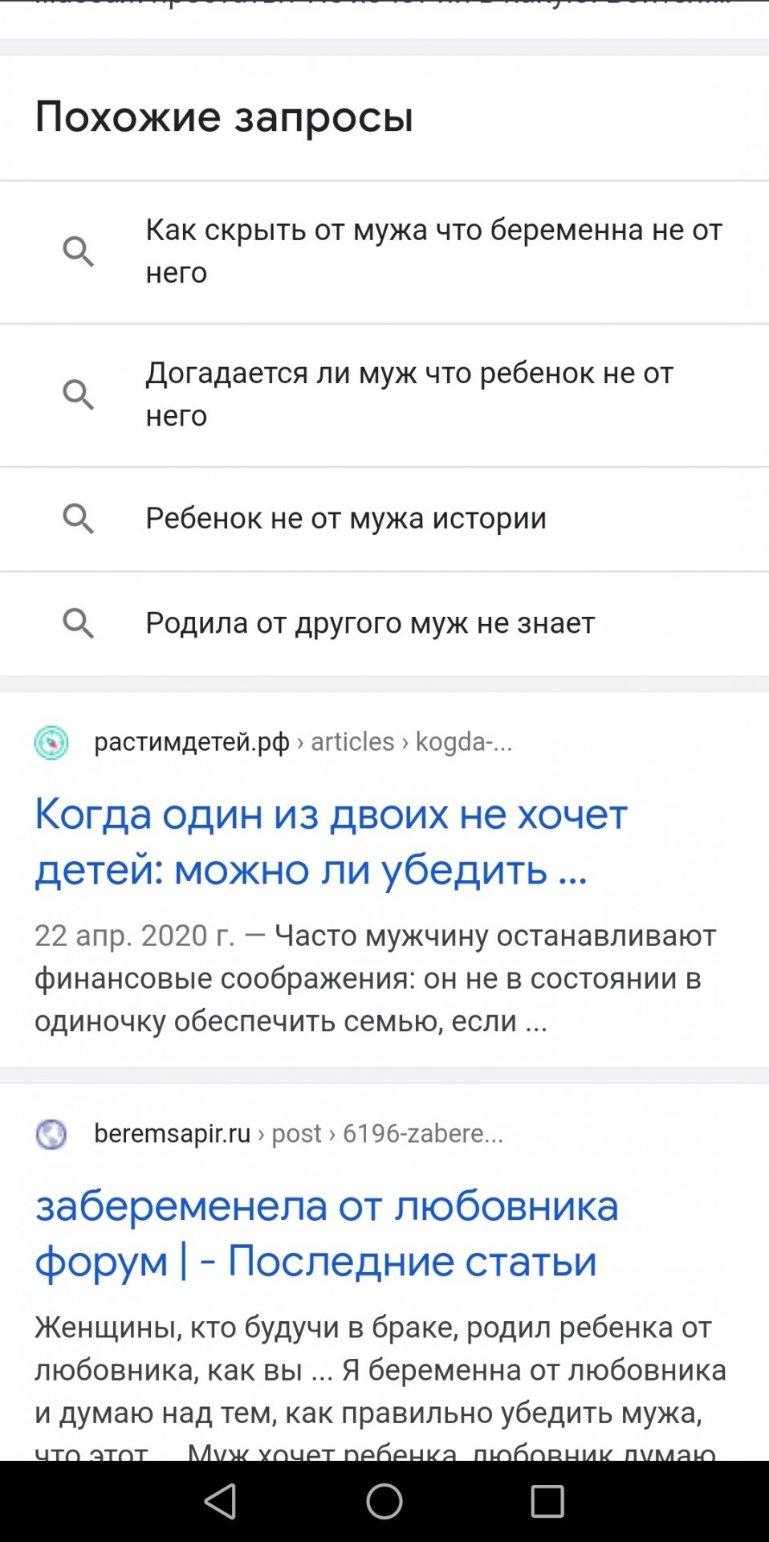Tap the растимдетей.рф breadcrumb URL
This screenshot has height=1542, width=769.
coord(303,742)
